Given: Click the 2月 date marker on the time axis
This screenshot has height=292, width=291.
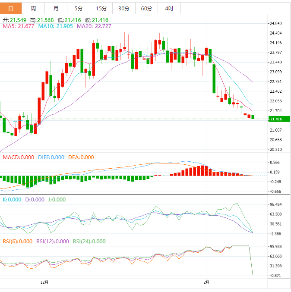Looking at the screenshot, I should pos(206,283).
